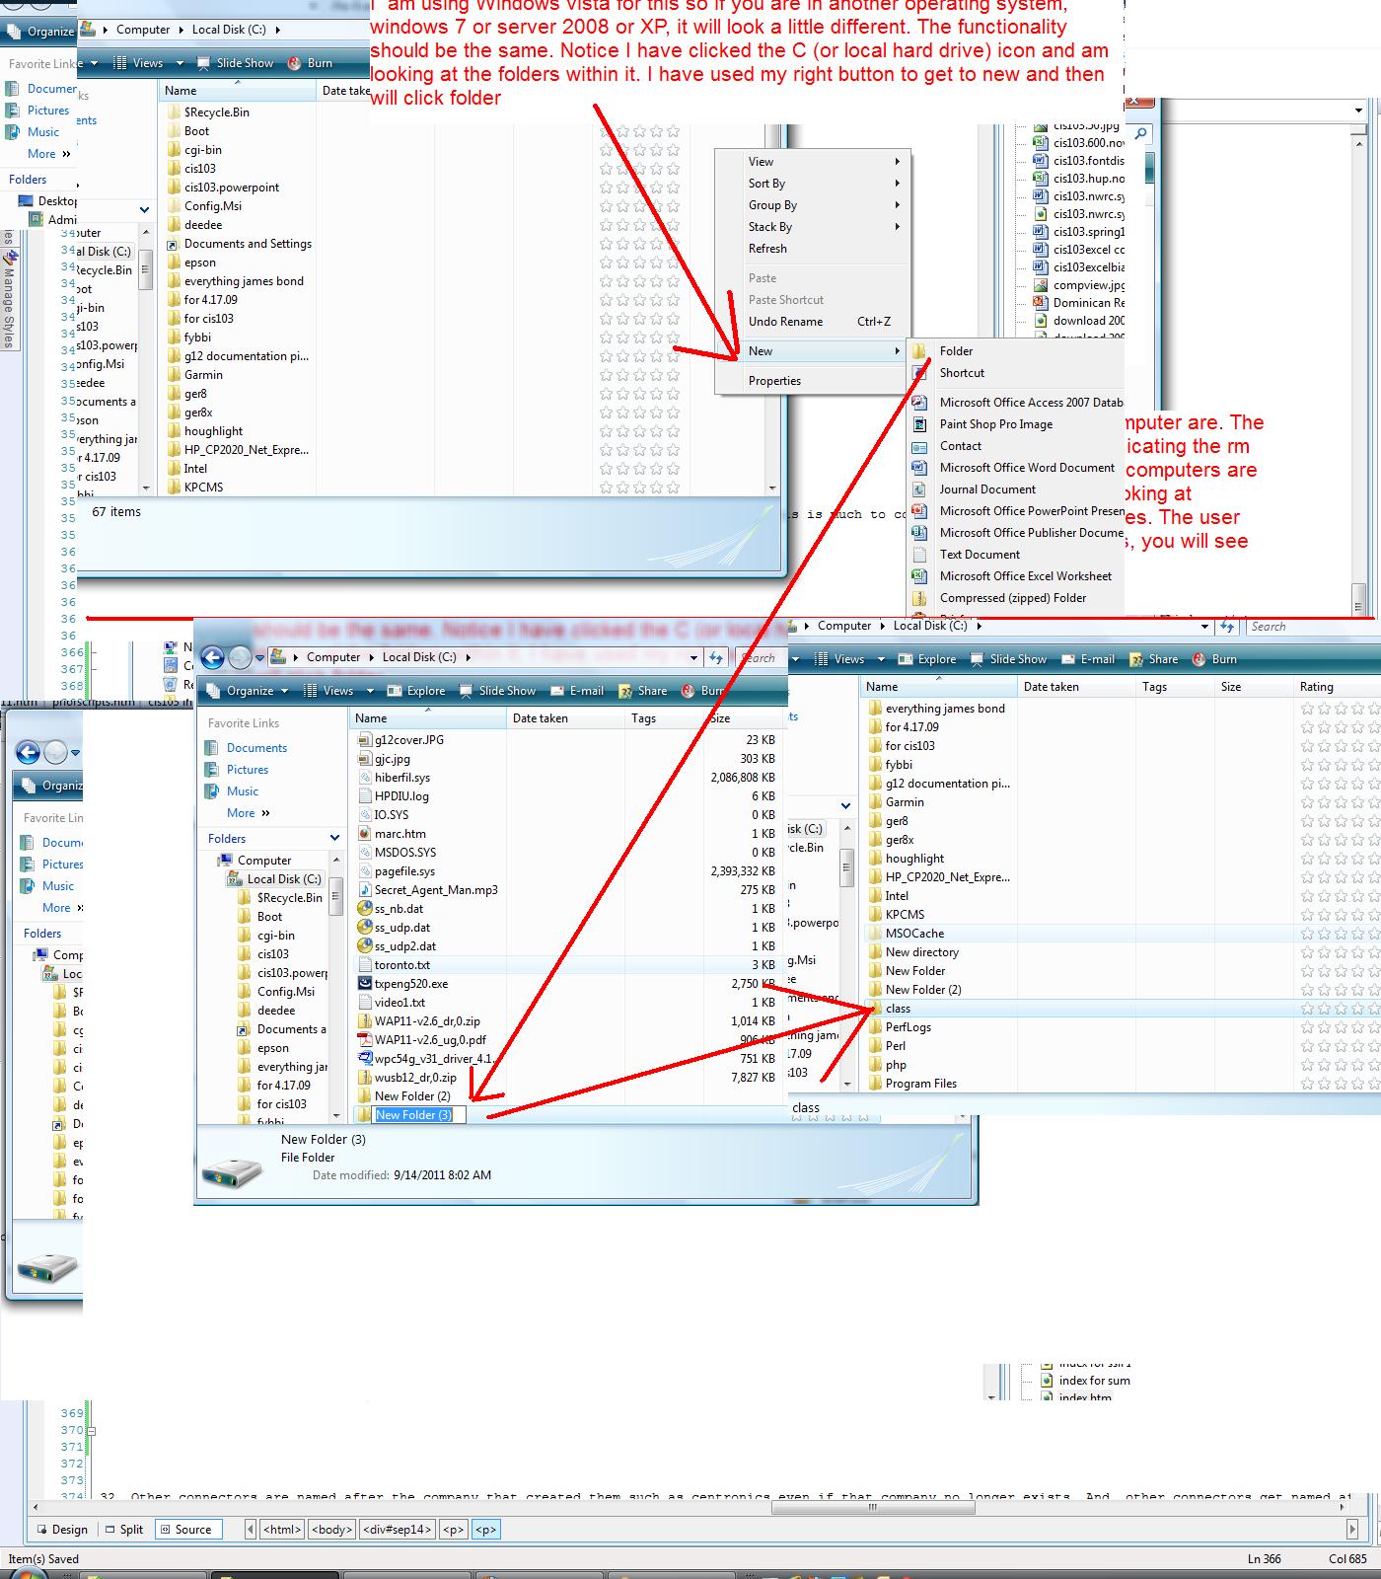Expand More favorite links in top-left pane
1381x1579 pixels.
coord(49,154)
